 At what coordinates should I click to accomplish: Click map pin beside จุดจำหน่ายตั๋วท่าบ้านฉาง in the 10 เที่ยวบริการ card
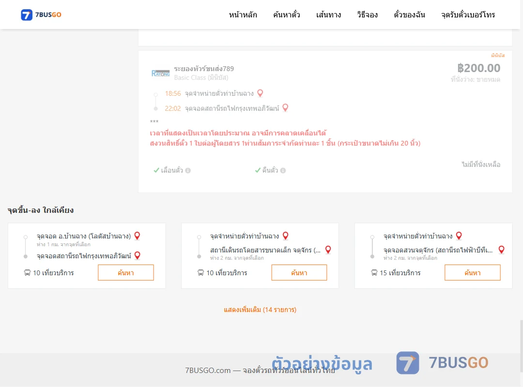[x=286, y=236]
